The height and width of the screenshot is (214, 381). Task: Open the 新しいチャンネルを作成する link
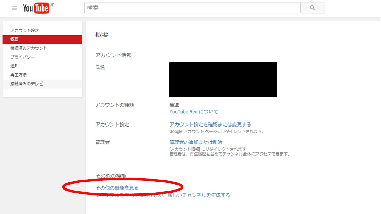click(199, 195)
